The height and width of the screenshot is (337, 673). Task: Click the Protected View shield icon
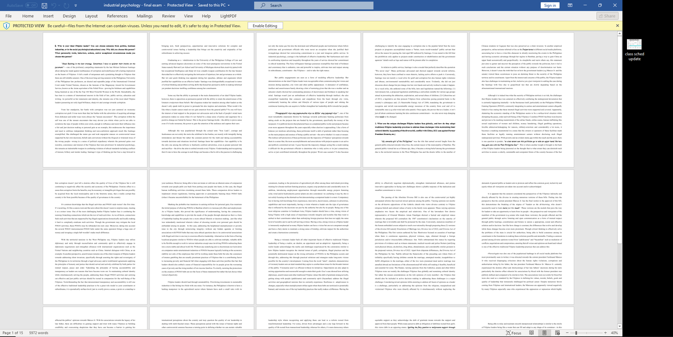(x=8, y=26)
